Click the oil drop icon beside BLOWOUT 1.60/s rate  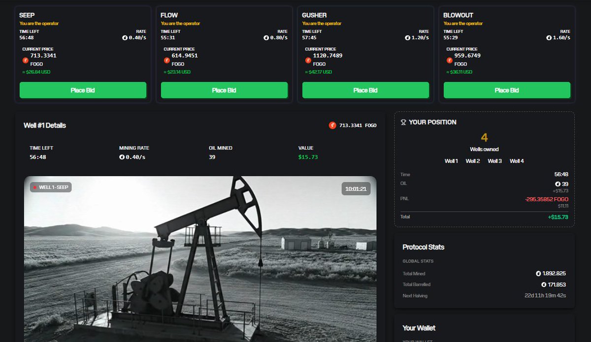(549, 37)
